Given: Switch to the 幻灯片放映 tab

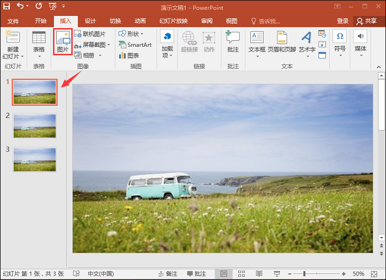Looking at the screenshot, I should (174, 21).
